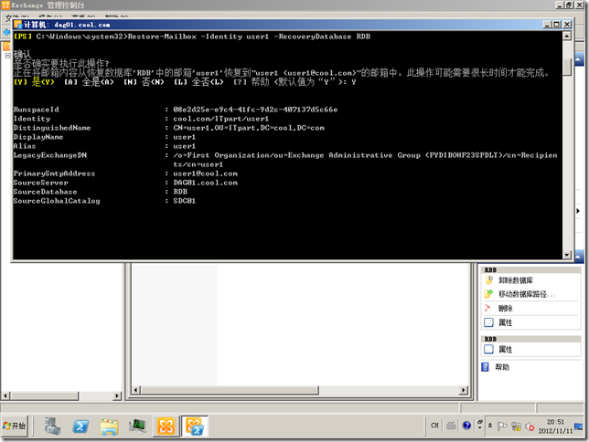Click right arrow of center pane horizontal scrollbar
589x442 pixels.
(464, 390)
